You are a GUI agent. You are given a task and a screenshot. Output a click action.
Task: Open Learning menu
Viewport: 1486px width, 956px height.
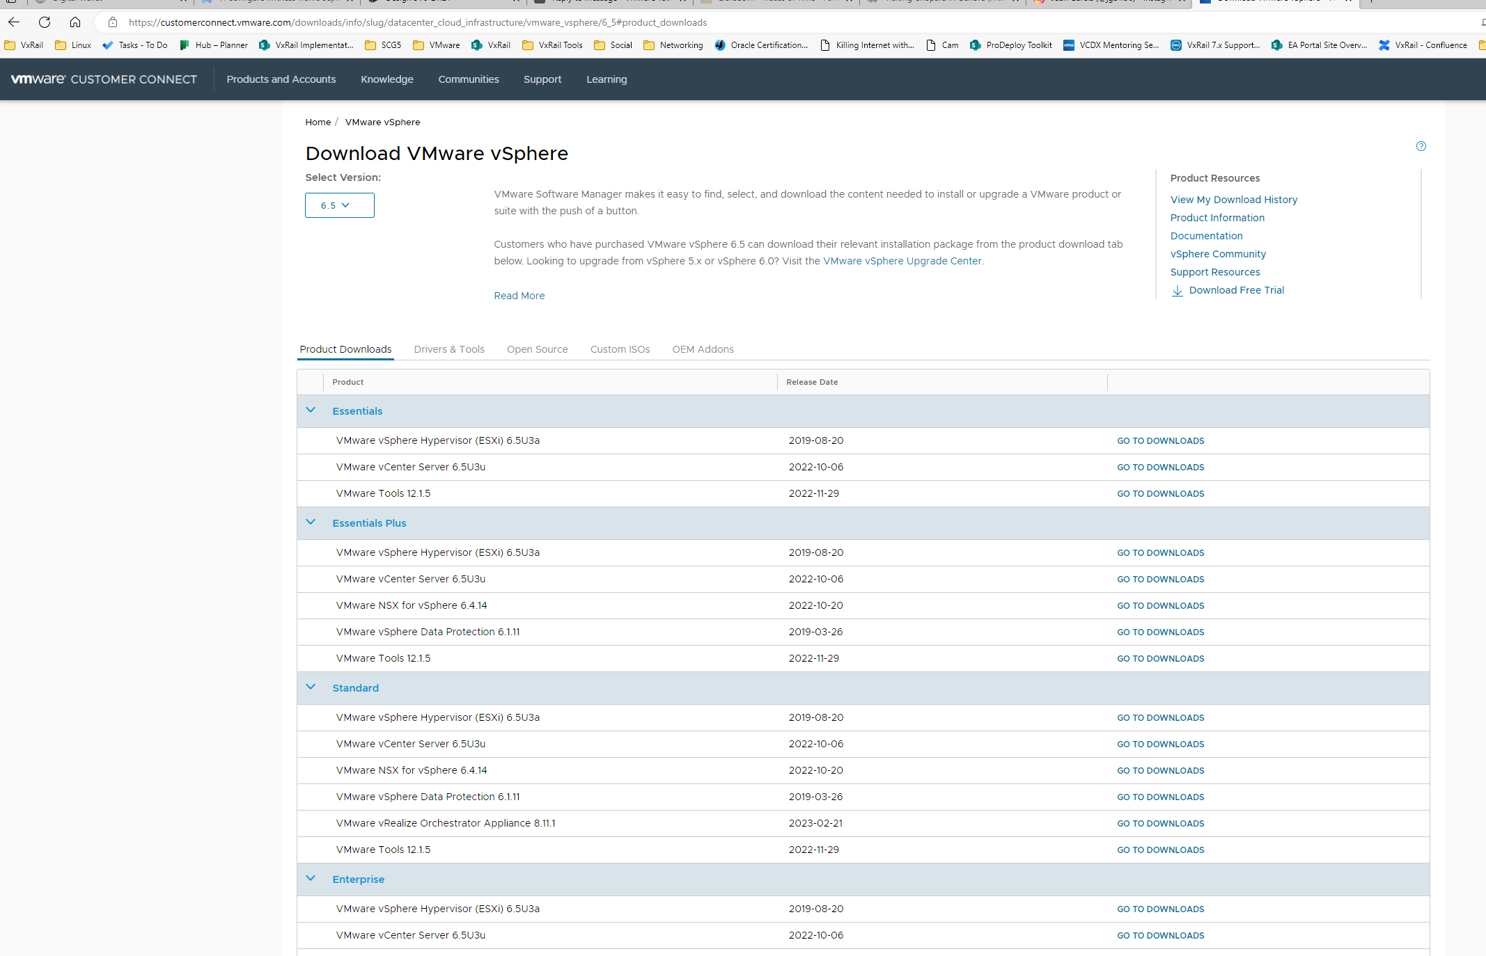(607, 79)
